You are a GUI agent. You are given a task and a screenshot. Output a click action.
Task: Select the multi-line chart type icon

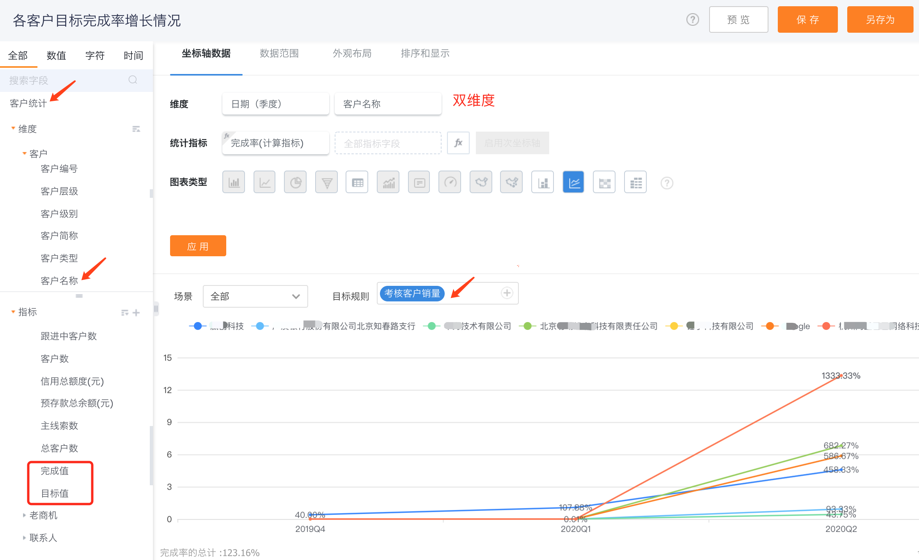point(573,182)
